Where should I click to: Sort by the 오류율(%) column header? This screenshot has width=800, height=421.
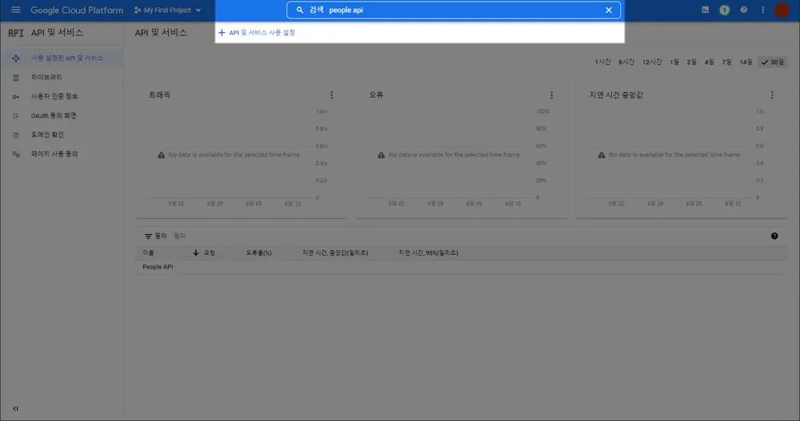tap(258, 252)
